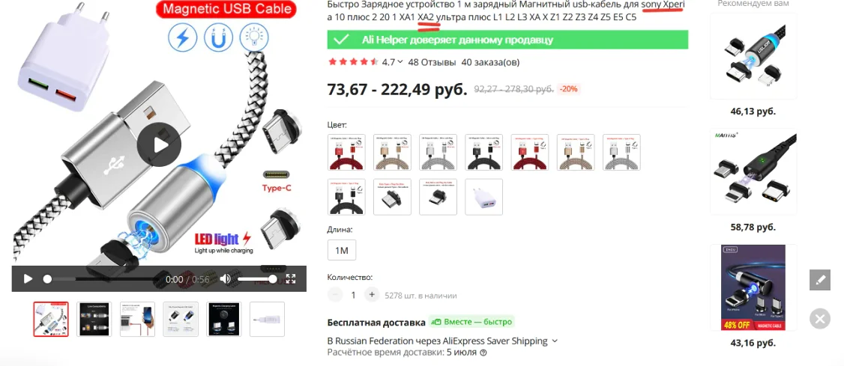
Task: Play the product video with center play button
Action: point(159,145)
